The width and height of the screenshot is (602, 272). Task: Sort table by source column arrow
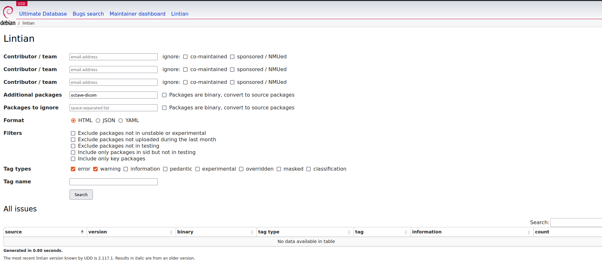(x=82, y=232)
